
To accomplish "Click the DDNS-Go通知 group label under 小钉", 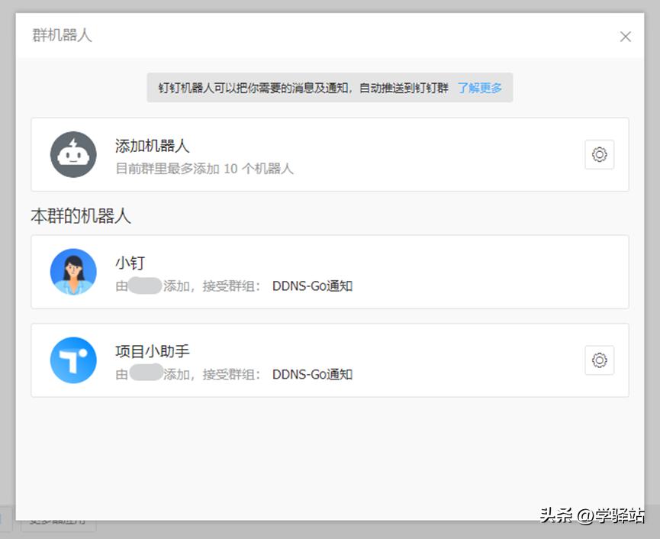I will 311,288.
